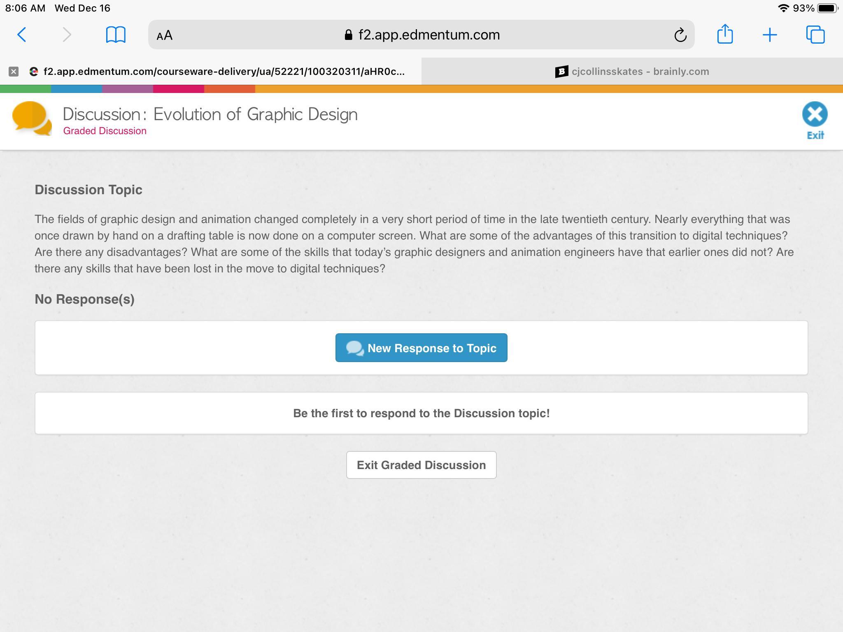
Task: Click New Response to Topic button
Action: point(421,348)
